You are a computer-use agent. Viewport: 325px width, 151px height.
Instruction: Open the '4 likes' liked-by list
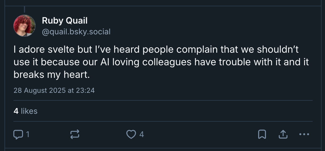click(x=26, y=111)
